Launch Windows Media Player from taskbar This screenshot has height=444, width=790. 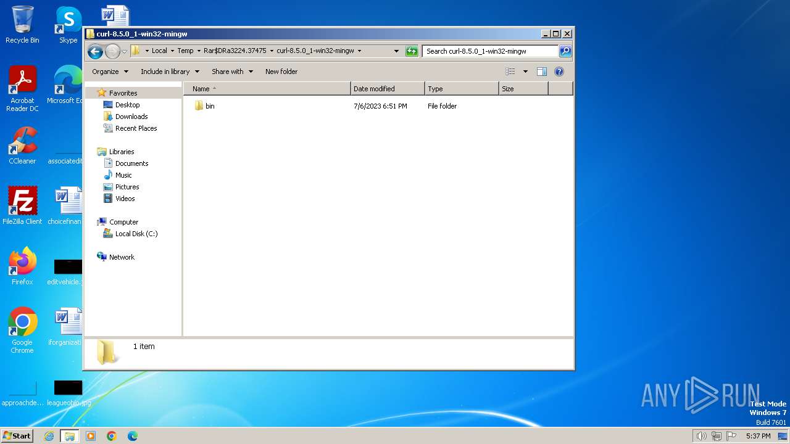click(91, 436)
